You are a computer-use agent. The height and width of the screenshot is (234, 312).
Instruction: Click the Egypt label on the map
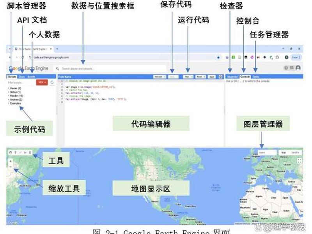pyautogui.click(x=285, y=198)
